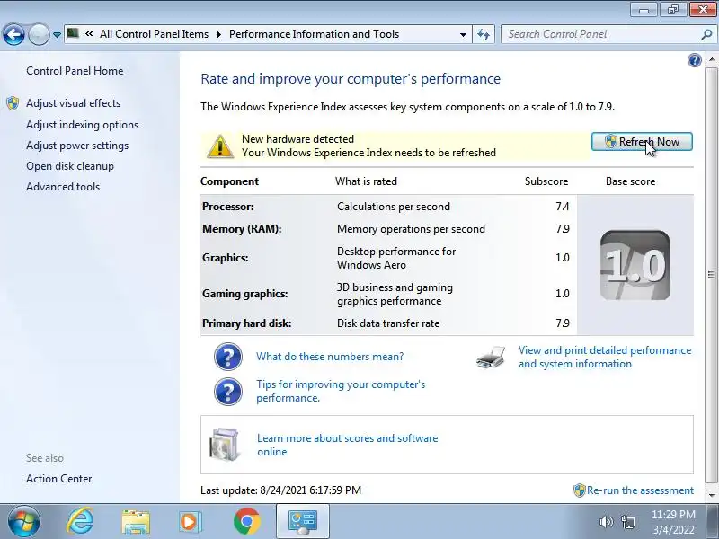Click the address bar refresh button
Image resolution: width=719 pixels, height=539 pixels.
click(x=484, y=34)
